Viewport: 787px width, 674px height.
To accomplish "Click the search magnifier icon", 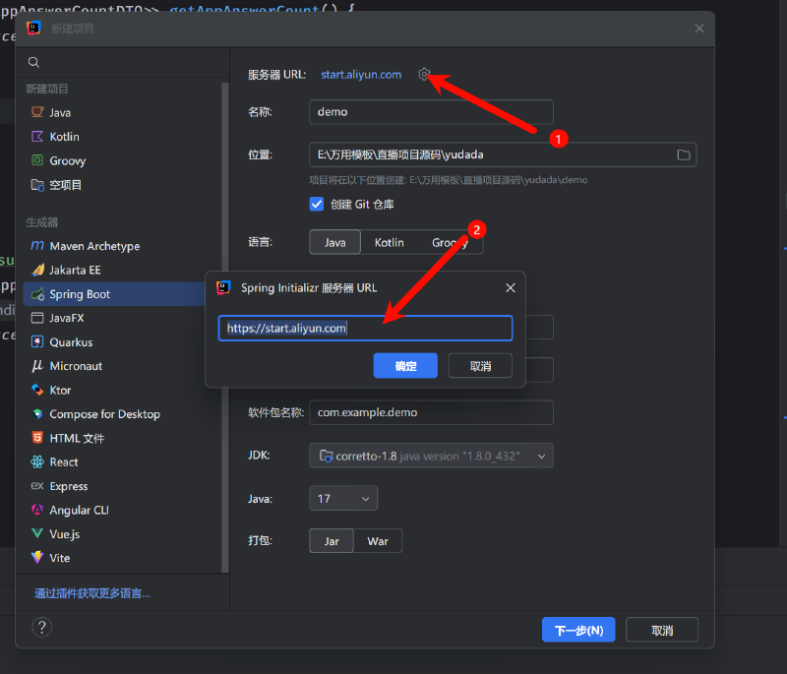I will pyautogui.click(x=33, y=62).
